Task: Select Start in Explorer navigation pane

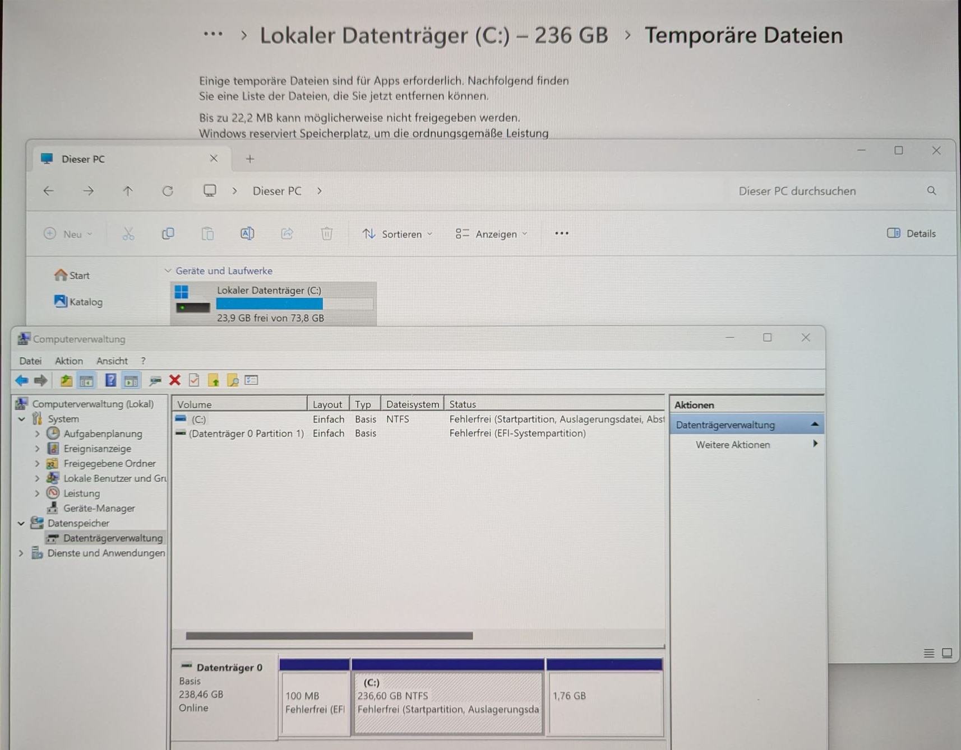Action: [72, 276]
